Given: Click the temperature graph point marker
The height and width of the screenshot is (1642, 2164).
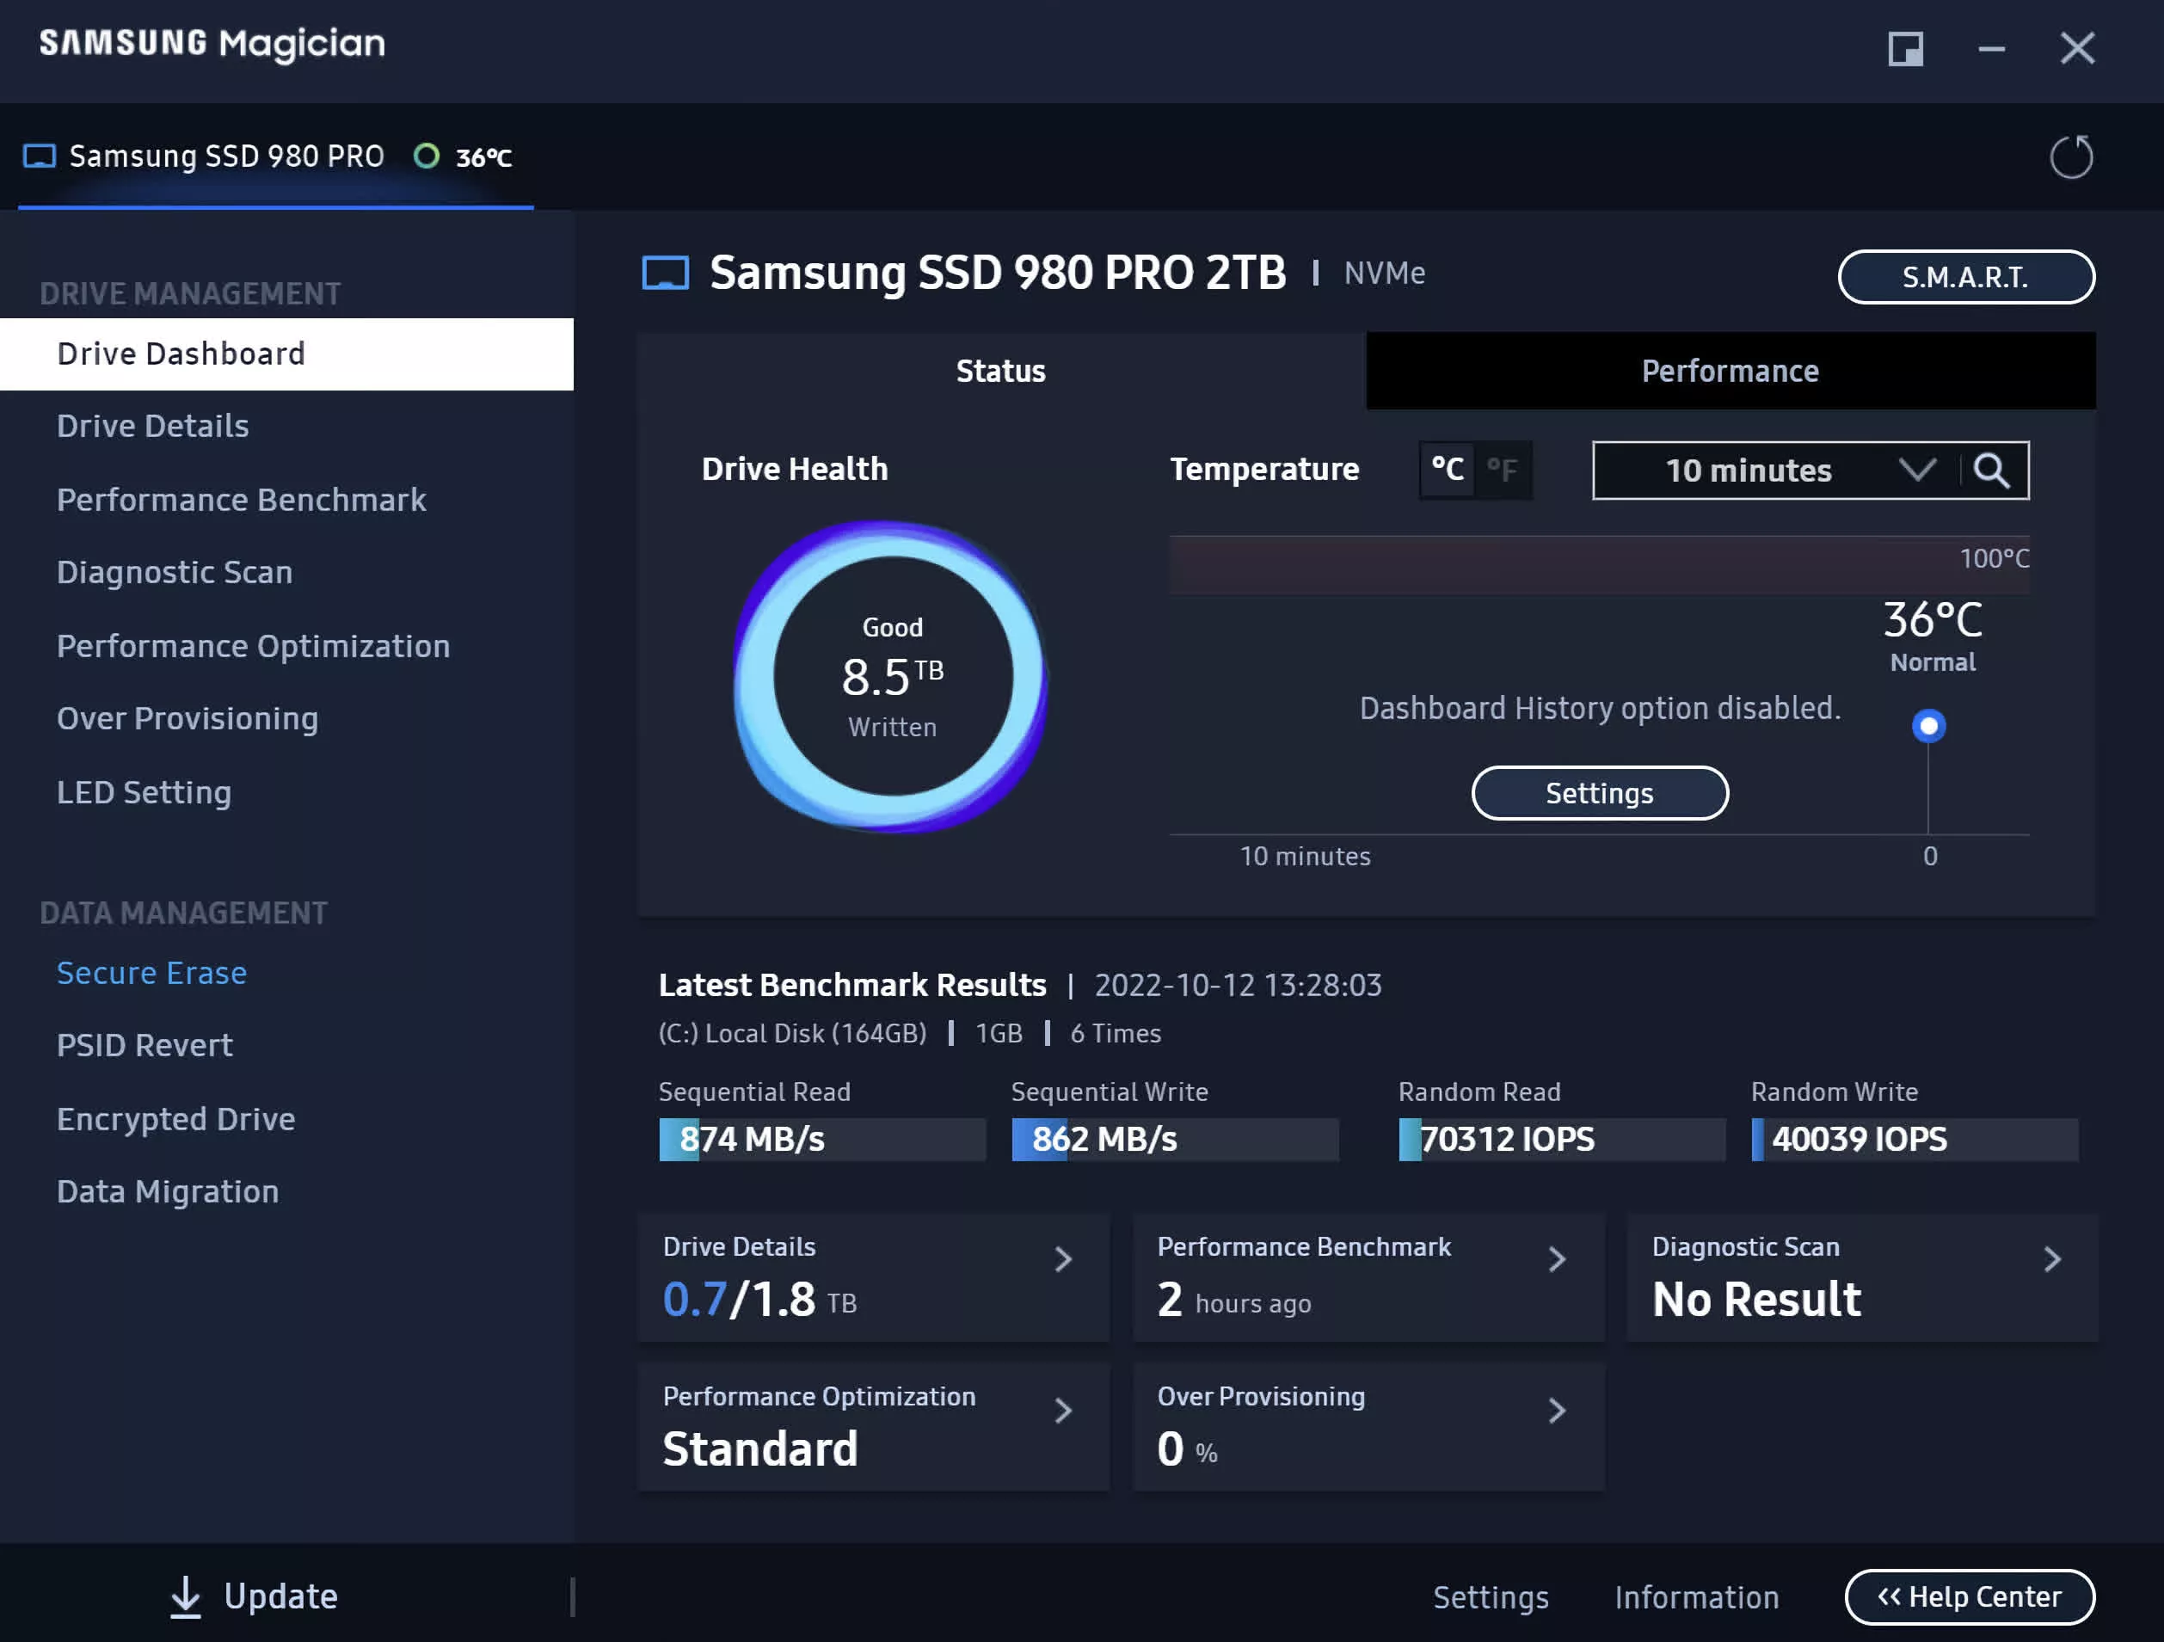Looking at the screenshot, I should click(x=1928, y=726).
